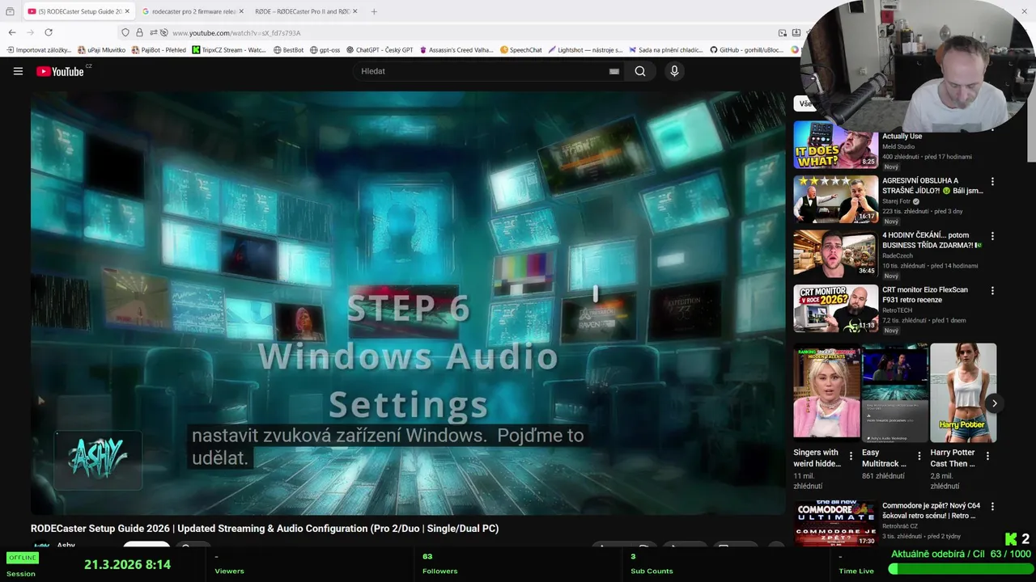
Task: Reload the page with the refresh icon
Action: tap(49, 32)
